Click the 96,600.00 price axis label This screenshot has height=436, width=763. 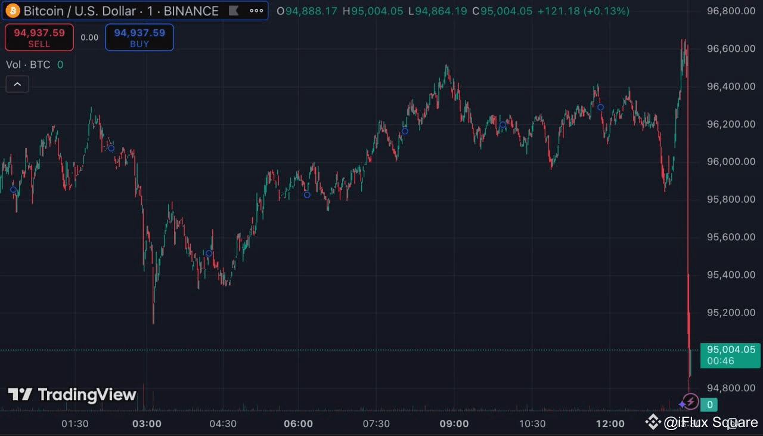[731, 48]
